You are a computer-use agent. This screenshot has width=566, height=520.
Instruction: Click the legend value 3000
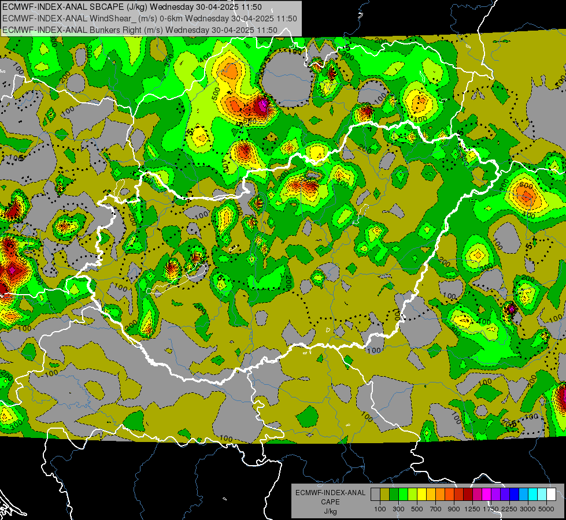pos(528,509)
